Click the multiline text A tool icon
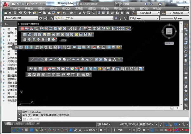 coord(115,59)
